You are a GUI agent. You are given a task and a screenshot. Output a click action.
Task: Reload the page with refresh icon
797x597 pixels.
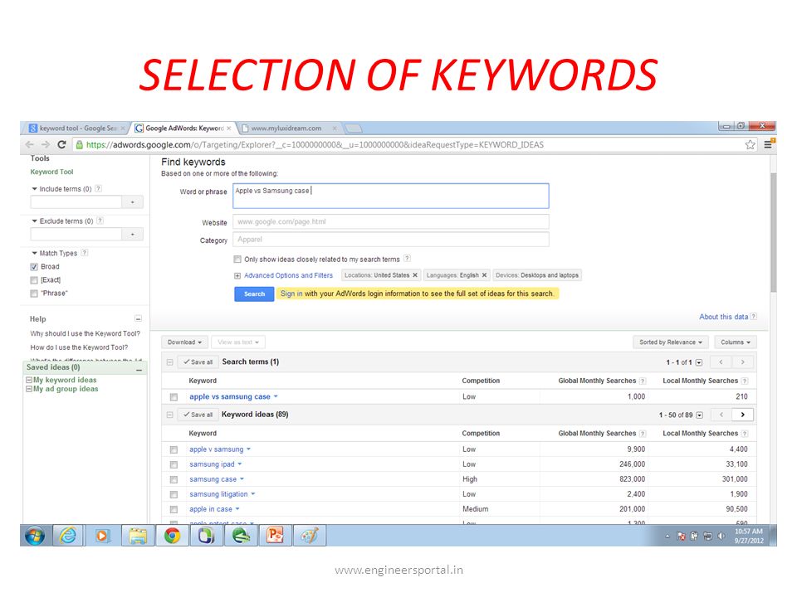pos(61,144)
